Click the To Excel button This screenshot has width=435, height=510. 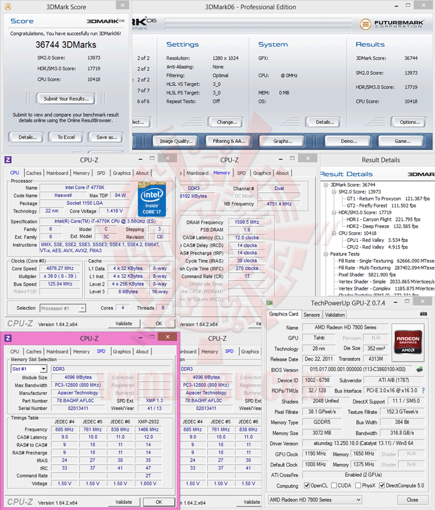pos(66,137)
